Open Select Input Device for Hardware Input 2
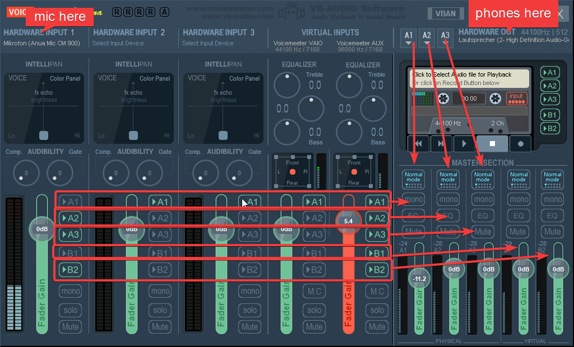The image size is (574, 347). (118, 43)
